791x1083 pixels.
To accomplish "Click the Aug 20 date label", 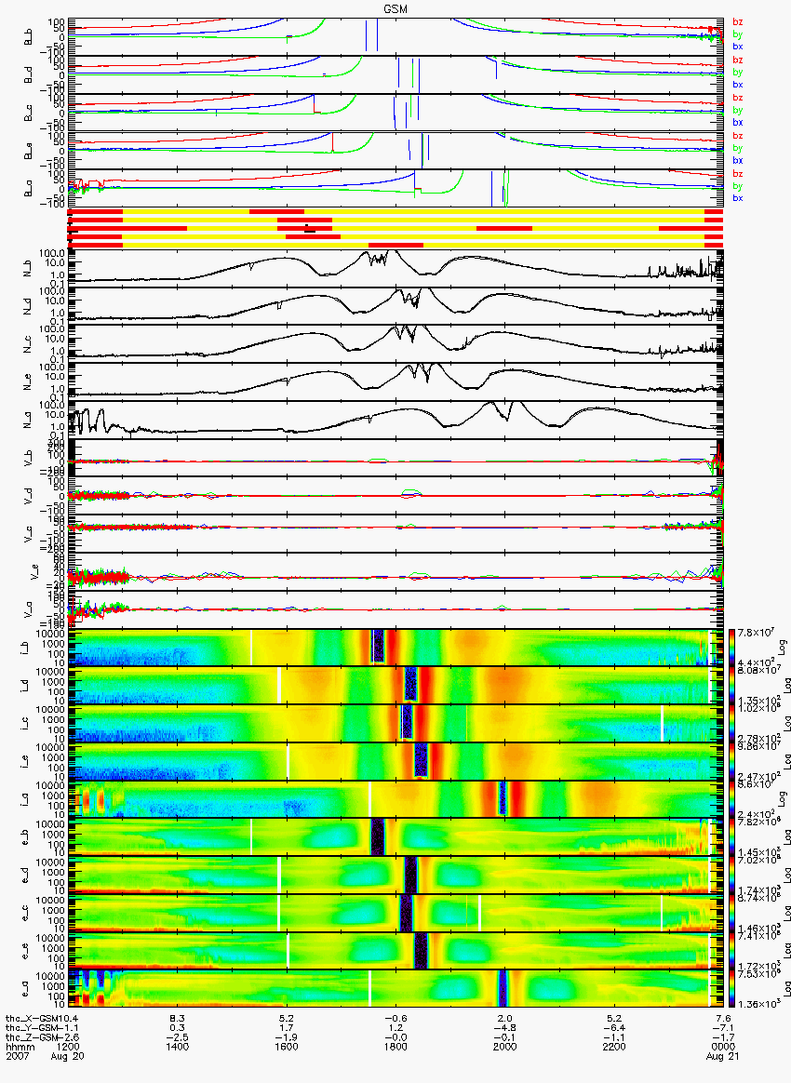I will [67, 1056].
